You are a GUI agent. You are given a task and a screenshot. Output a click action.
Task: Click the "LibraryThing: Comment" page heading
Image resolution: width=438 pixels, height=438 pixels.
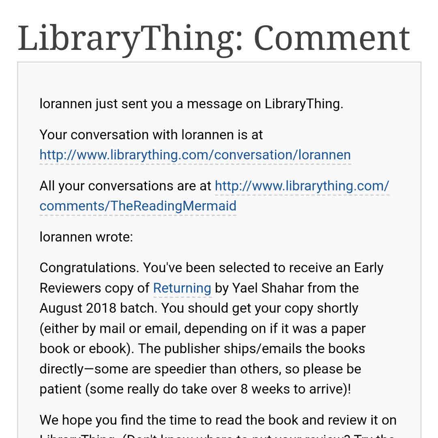click(214, 38)
